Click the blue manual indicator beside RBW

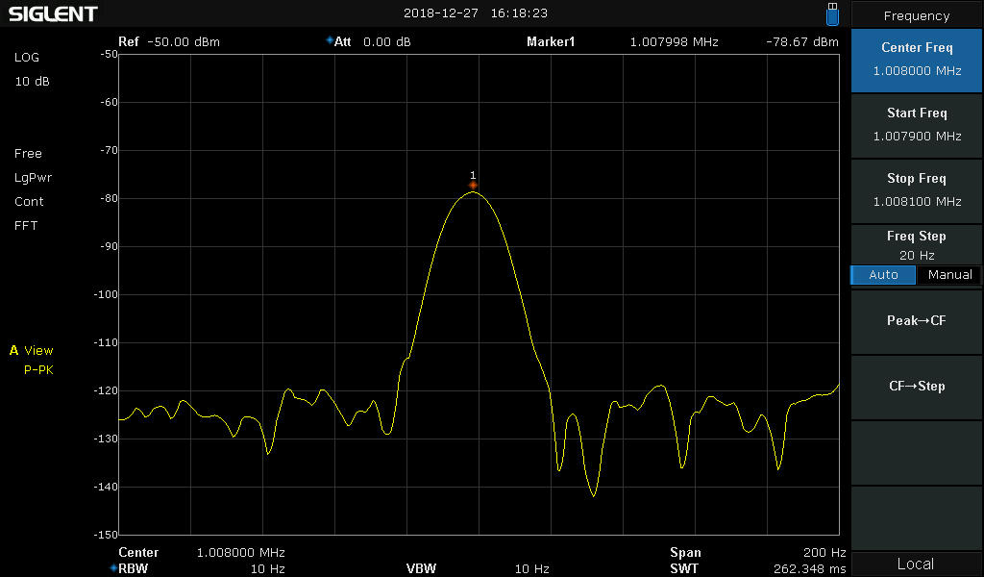coord(113,568)
